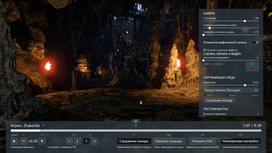Image resolution: width=272 pixels, height=153 pixels.
Task: Select camera type 4
Action: coord(95,141)
